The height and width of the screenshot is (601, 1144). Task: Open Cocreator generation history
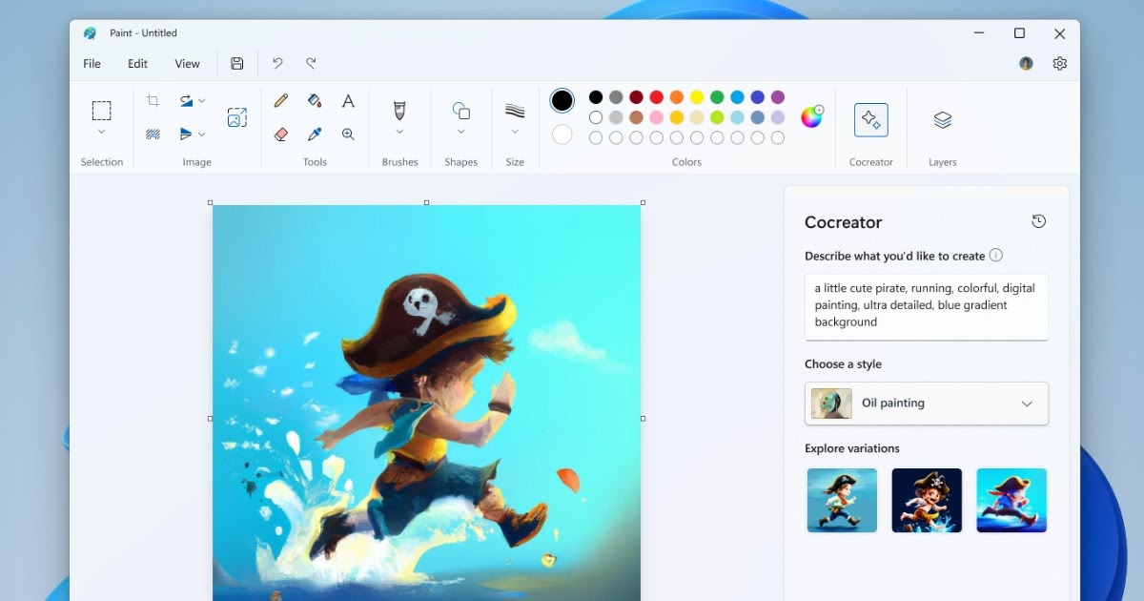click(1038, 220)
